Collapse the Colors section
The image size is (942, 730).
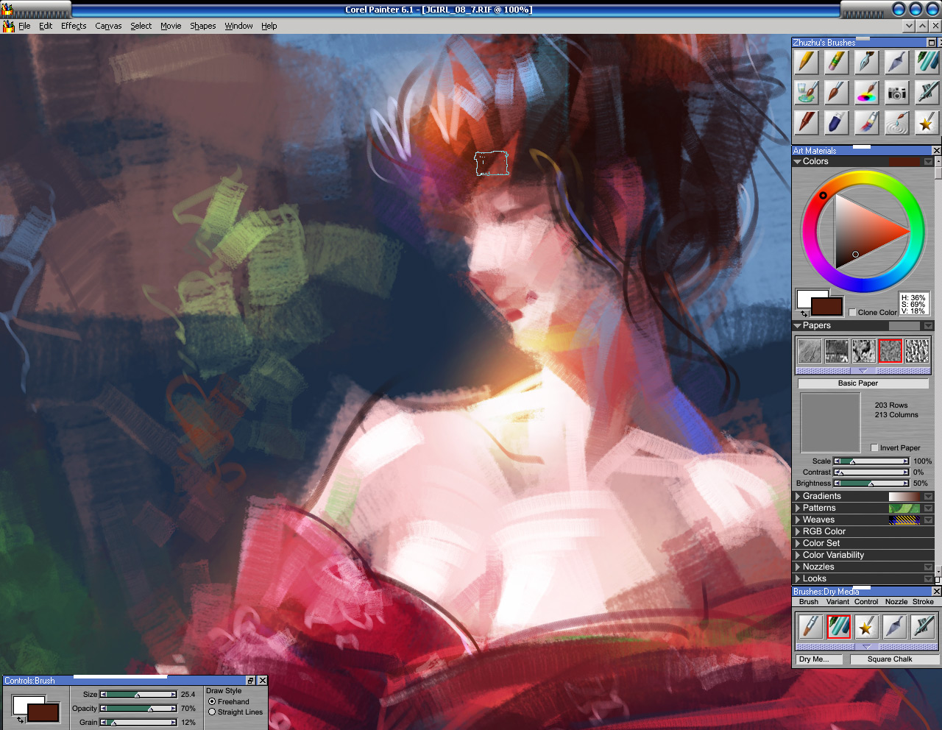tap(798, 161)
